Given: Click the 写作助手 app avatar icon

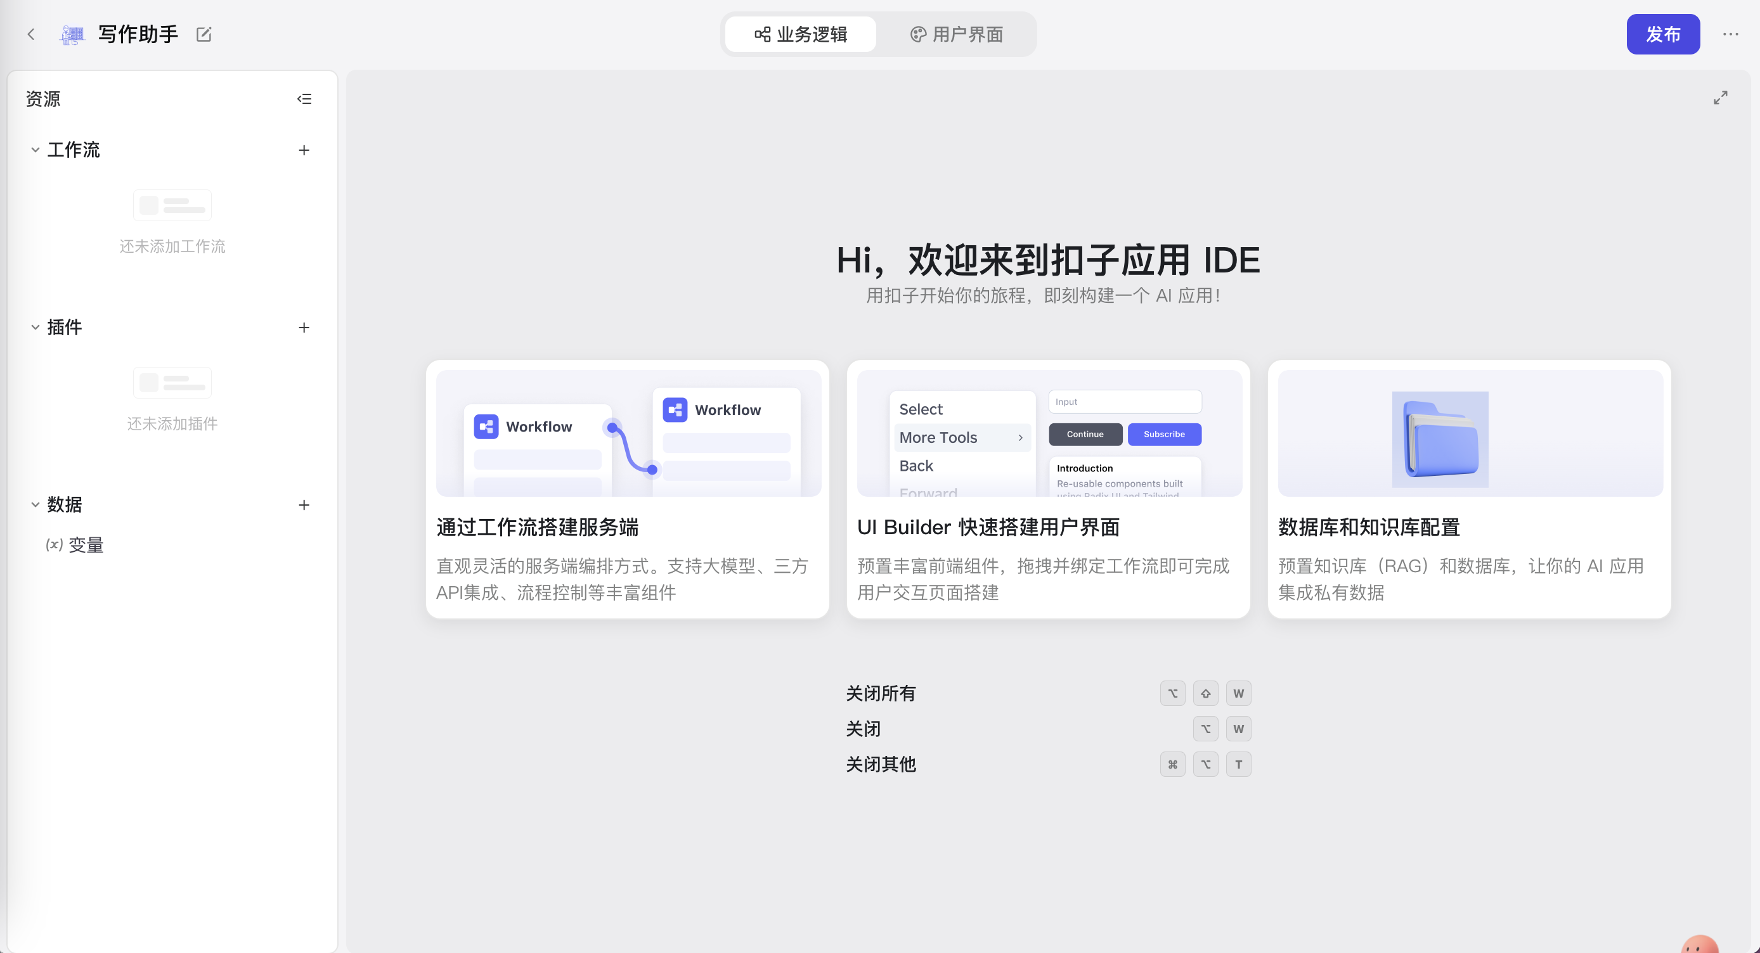Looking at the screenshot, I should (72, 34).
